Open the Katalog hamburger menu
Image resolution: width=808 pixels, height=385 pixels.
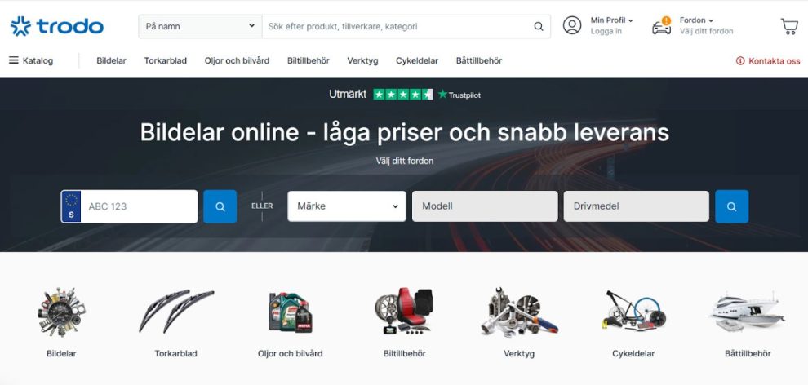pyautogui.click(x=31, y=60)
